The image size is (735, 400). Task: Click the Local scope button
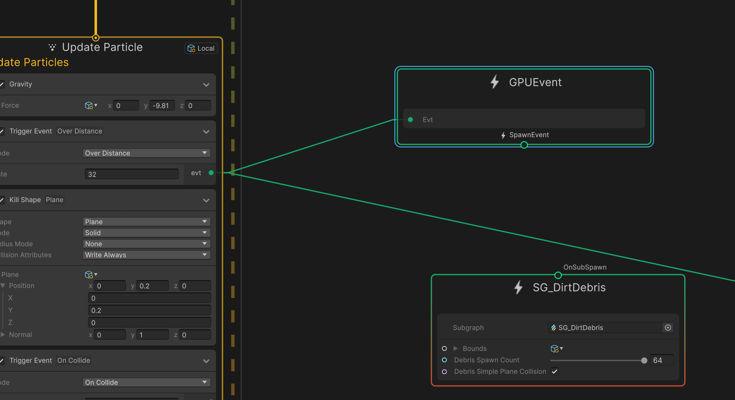[x=201, y=48]
